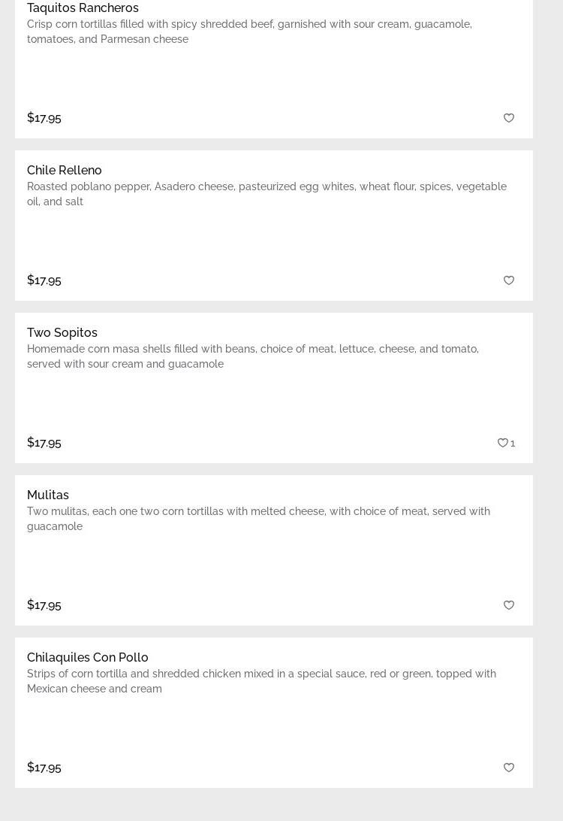
Task: Open the Two Sopitos menu item
Action: coord(62,332)
